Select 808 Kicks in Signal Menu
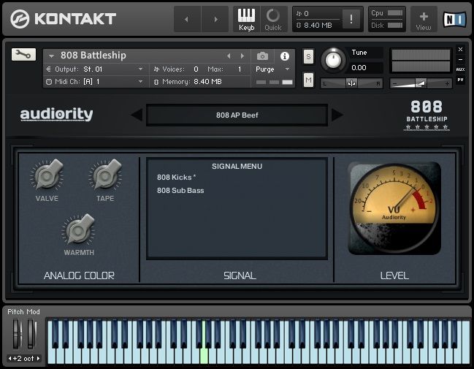 [x=176, y=178]
